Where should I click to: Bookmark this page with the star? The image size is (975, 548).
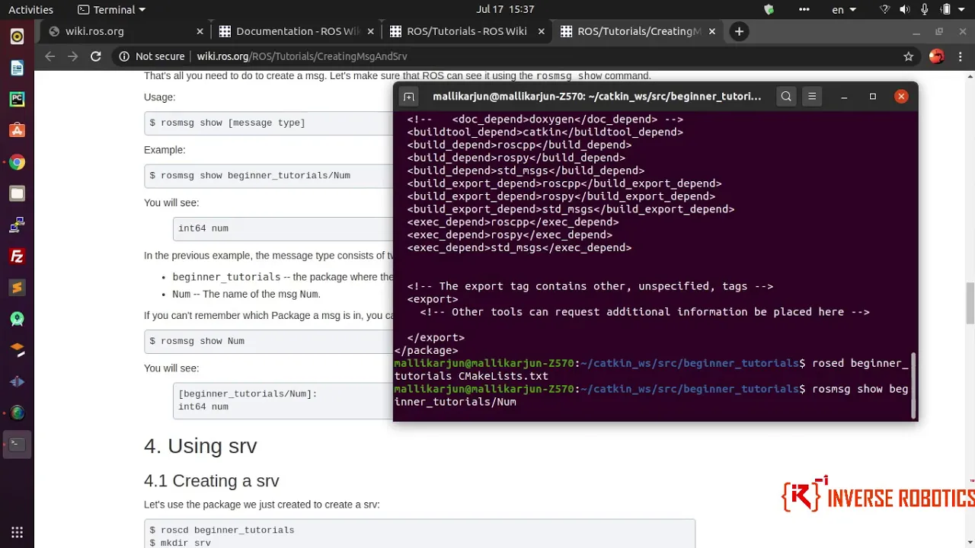pos(908,56)
